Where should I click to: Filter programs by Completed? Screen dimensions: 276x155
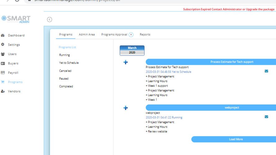click(66, 86)
